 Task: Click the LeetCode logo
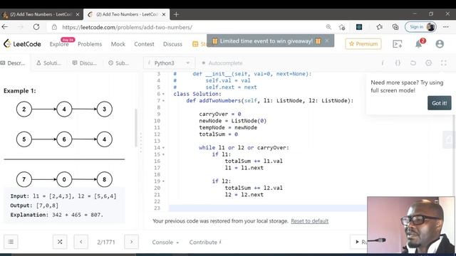click(22, 44)
